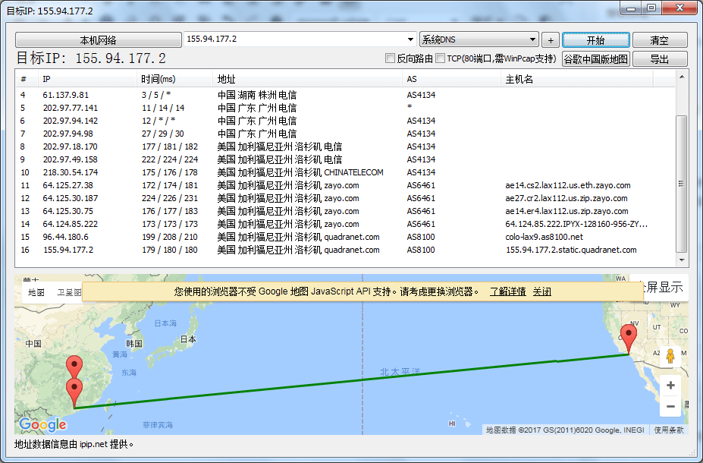Switch map to 地图 view tab
The image size is (703, 463).
tap(36, 292)
